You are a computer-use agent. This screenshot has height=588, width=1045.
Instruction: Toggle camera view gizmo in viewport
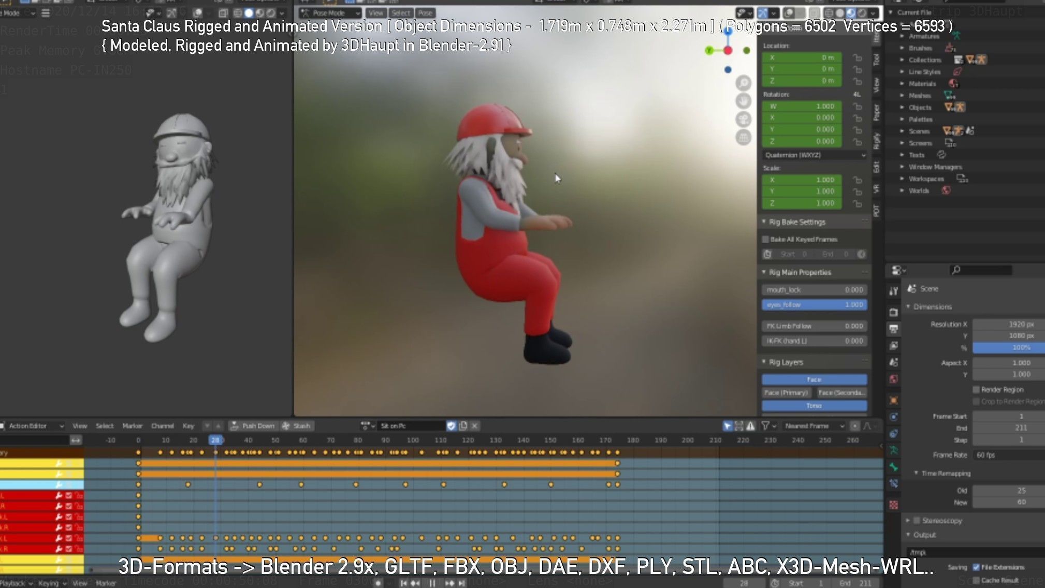(744, 119)
